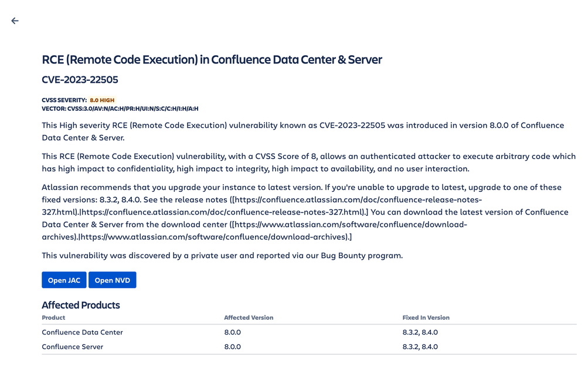
Task: Click the RCE in Confluence page title
Action: pos(212,60)
